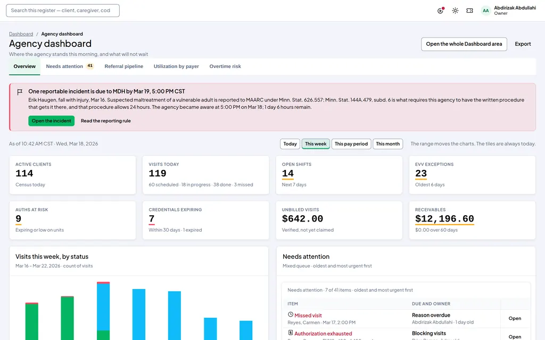Click the flag icon in the incident alert

tap(20, 92)
